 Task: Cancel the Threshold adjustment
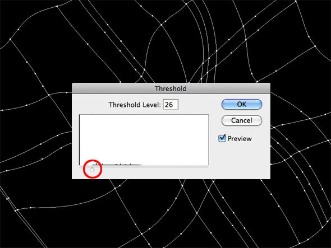tap(242, 120)
